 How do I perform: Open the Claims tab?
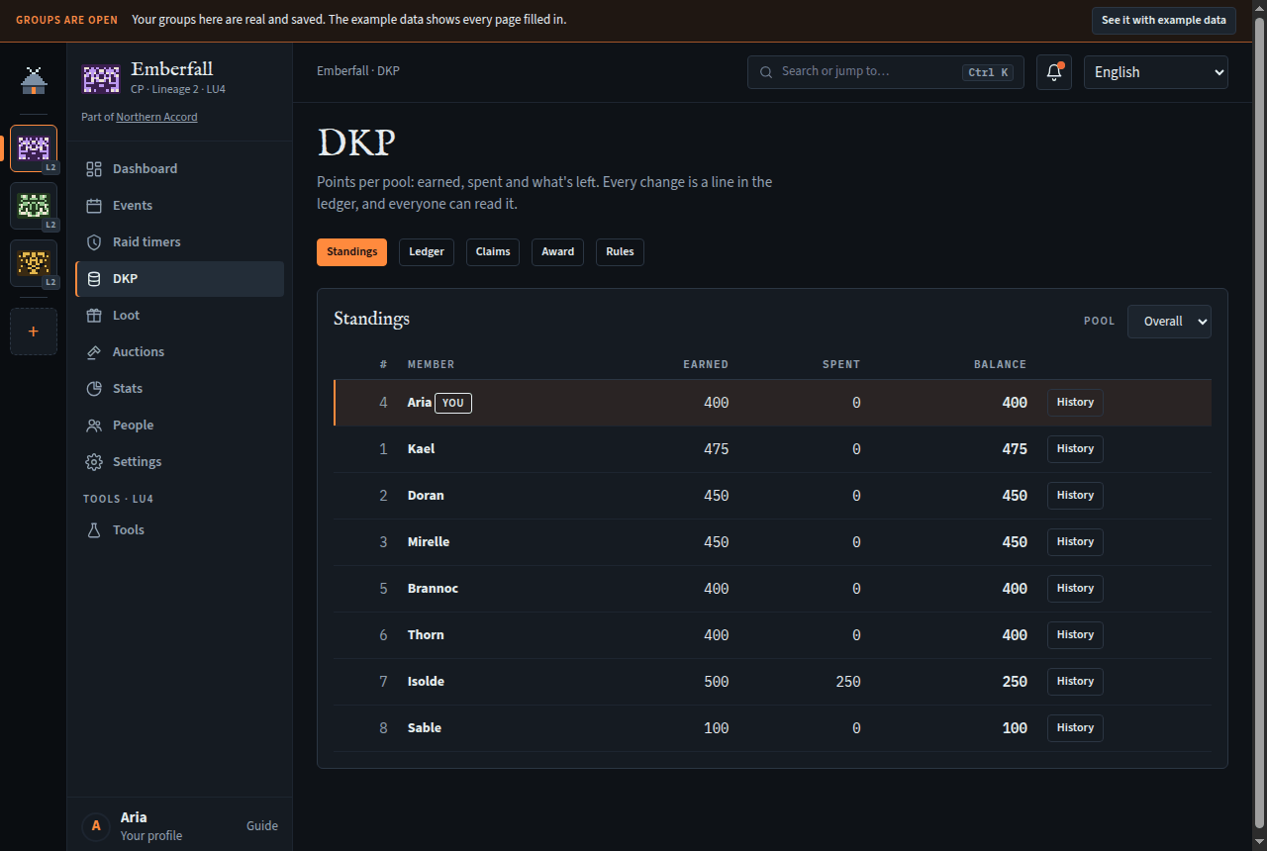click(x=493, y=252)
